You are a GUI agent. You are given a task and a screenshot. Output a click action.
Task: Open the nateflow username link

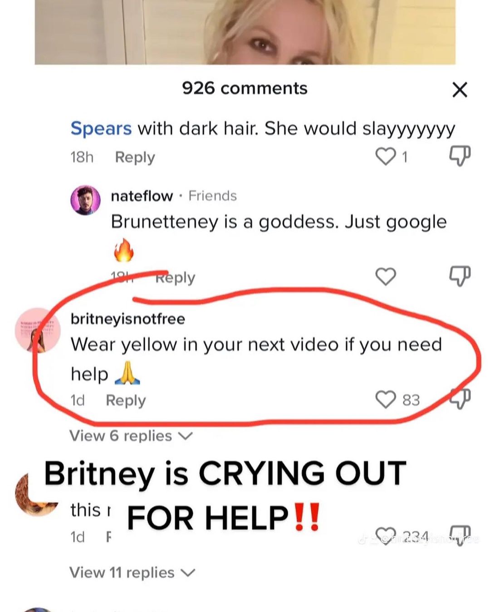coord(142,196)
